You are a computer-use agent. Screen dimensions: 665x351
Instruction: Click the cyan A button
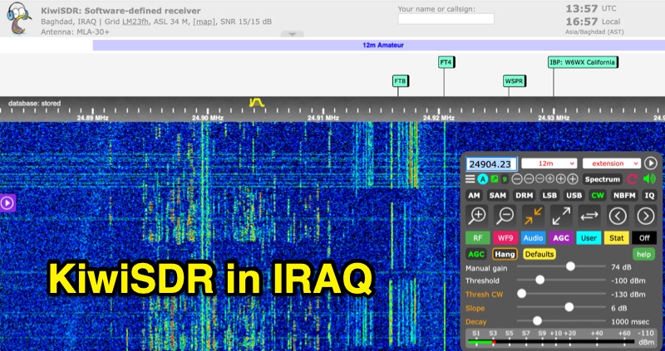coord(483,179)
